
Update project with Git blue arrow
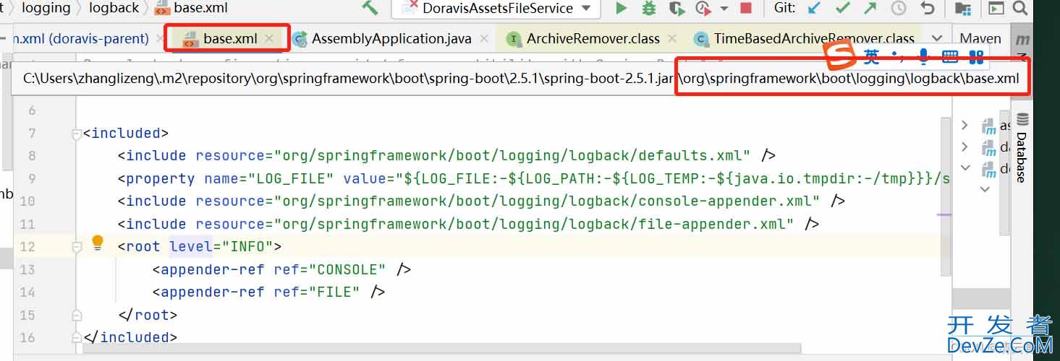click(x=814, y=8)
